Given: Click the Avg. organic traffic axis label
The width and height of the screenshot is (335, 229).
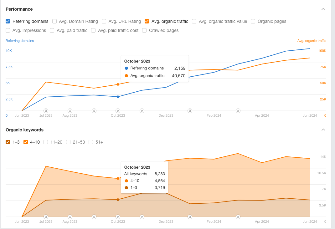Looking at the screenshot, I should (x=312, y=41).
